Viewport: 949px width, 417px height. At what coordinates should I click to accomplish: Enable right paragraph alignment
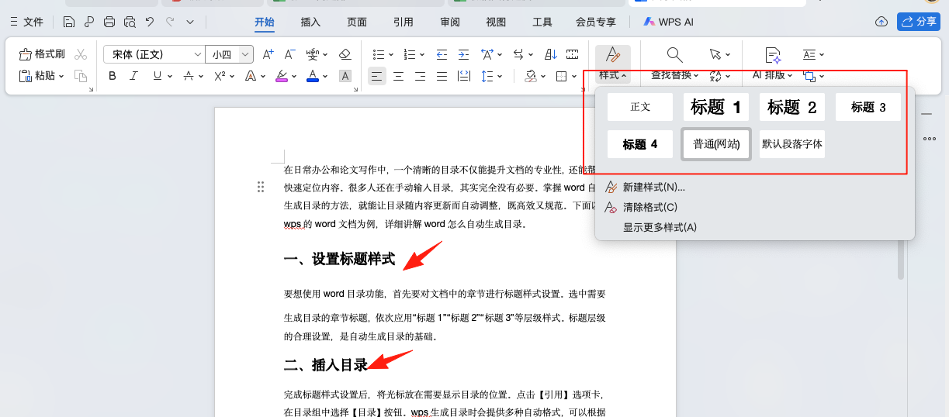click(420, 76)
